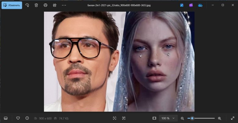Show file info with the info icon

[27, 118]
